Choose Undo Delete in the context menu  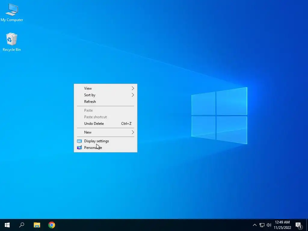pyautogui.click(x=106, y=124)
